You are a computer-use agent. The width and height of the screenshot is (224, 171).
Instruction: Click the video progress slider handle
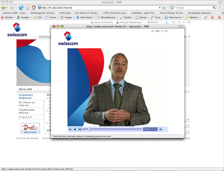89,129
